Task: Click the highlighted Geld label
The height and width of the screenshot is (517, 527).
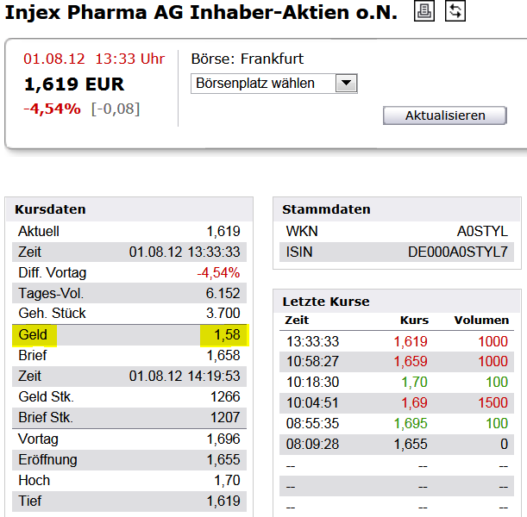Action: pyautogui.click(x=35, y=335)
